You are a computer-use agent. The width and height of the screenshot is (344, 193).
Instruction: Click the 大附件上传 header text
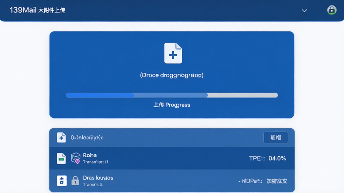51,10
